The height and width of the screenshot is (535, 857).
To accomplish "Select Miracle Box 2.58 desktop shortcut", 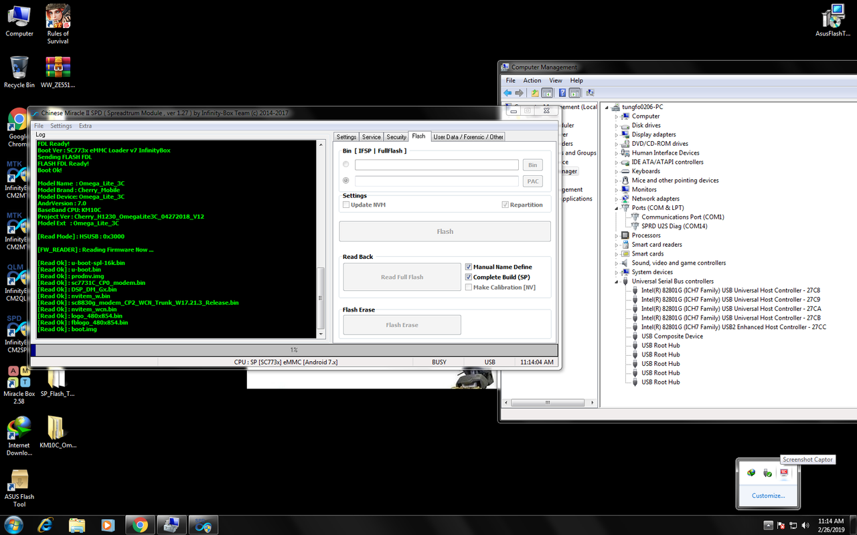I will [x=19, y=385].
